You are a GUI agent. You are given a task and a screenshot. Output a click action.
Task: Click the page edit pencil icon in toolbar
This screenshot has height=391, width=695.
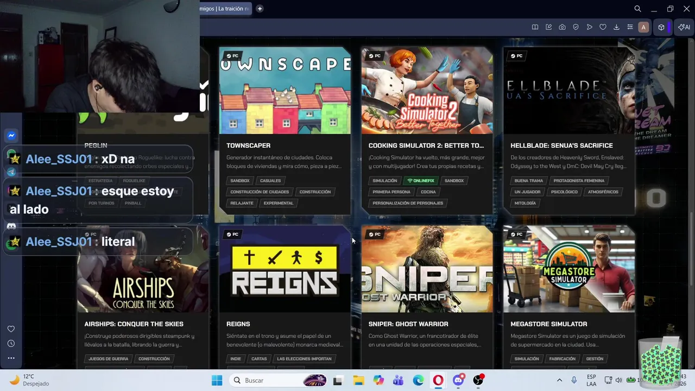(548, 27)
